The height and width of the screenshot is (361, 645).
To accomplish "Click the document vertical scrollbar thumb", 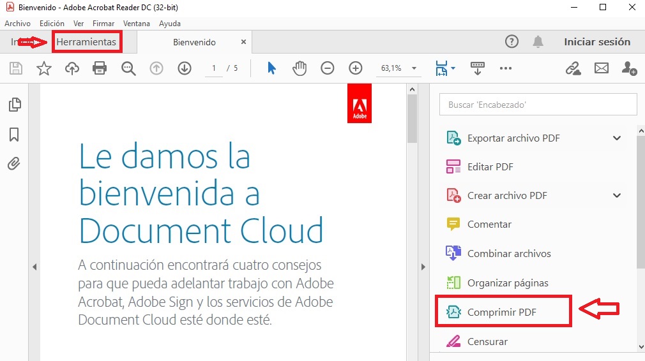I will (x=412, y=118).
